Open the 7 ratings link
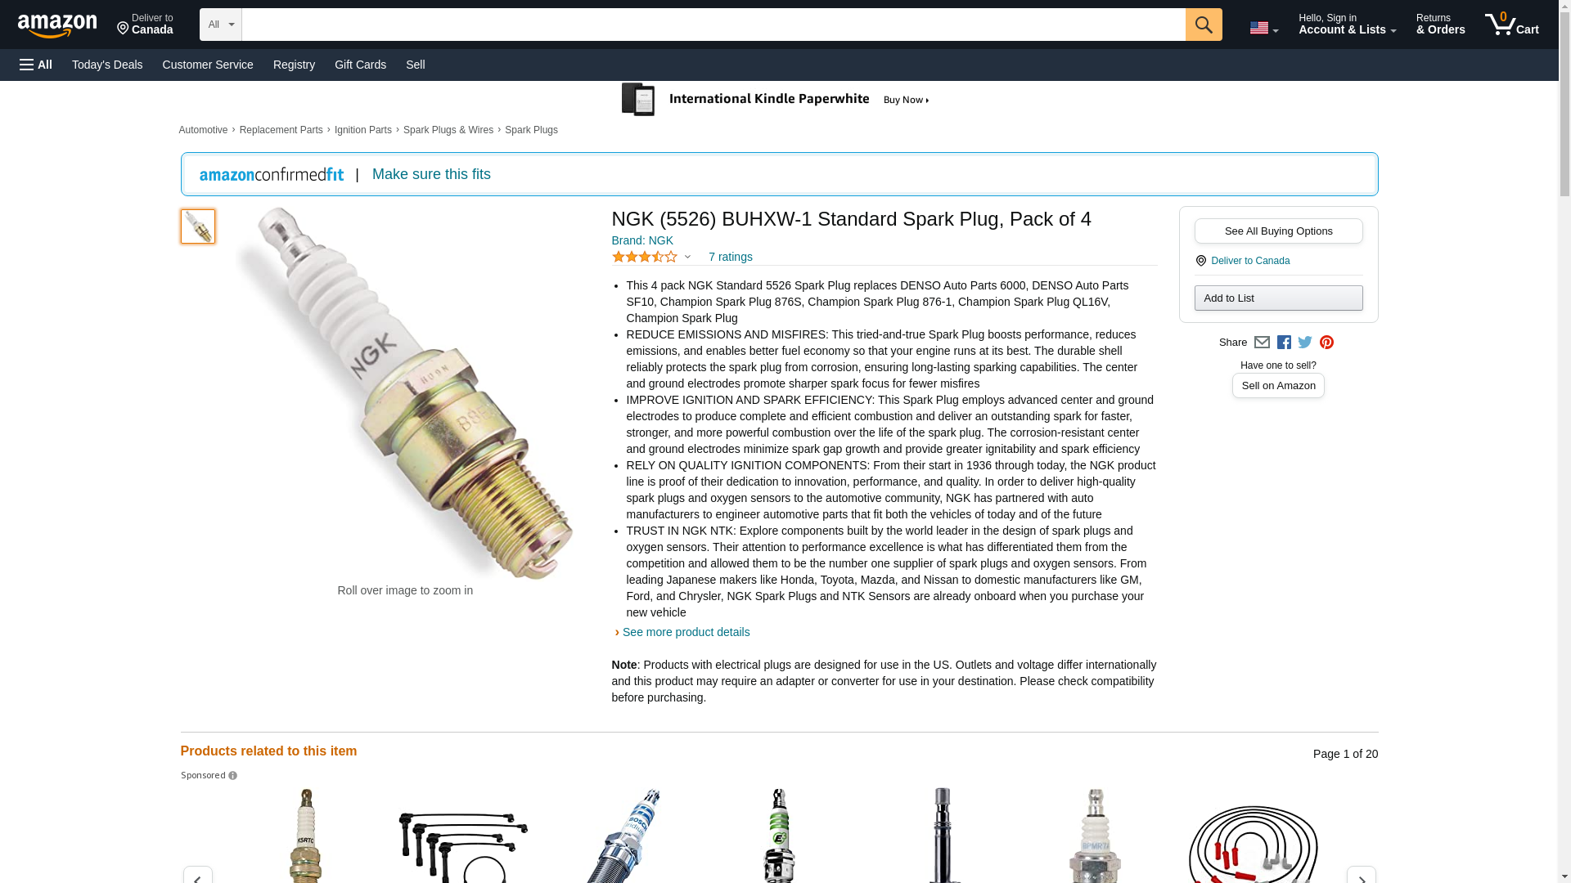This screenshot has height=883, width=1571. pos(730,257)
